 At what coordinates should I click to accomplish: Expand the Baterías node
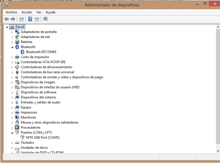point(12,42)
